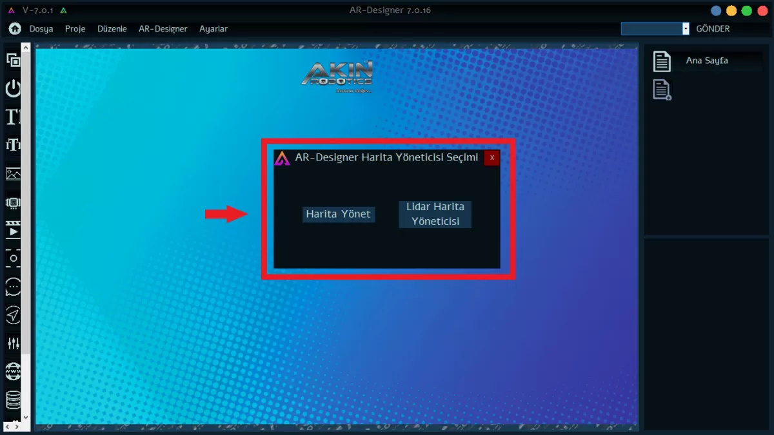Image resolution: width=774 pixels, height=435 pixels.
Task: Select the image tool in left toolbar
Action: [x=13, y=173]
